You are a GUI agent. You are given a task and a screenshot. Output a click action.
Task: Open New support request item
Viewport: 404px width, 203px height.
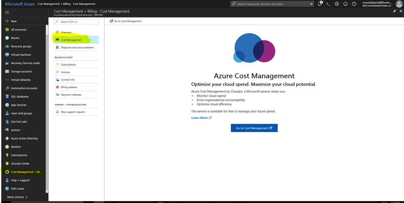coord(76,112)
